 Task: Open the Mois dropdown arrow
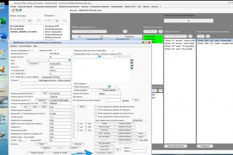(70, 60)
